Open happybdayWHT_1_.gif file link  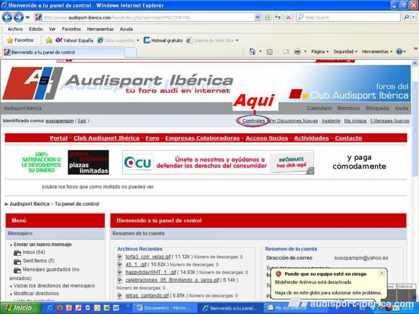pos(151,272)
